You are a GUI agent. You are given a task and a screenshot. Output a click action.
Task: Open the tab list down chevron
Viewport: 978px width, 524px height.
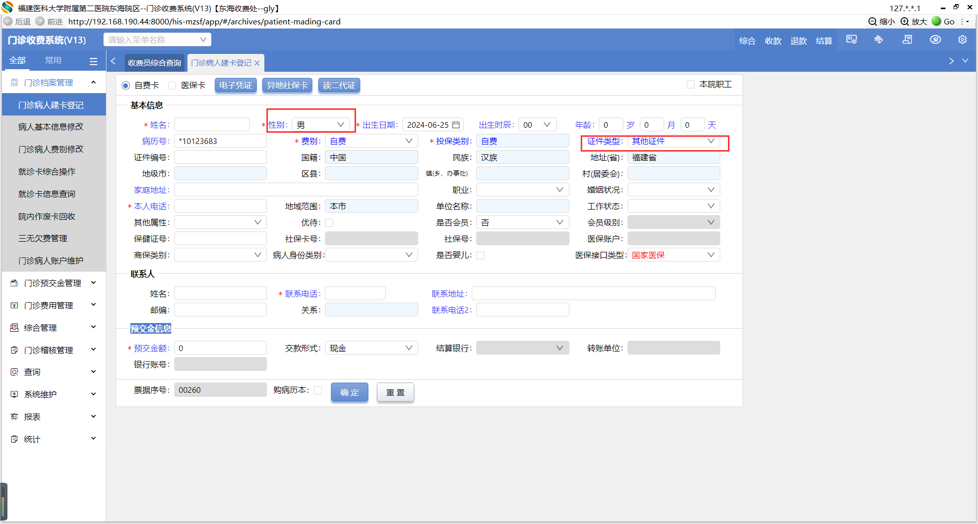(965, 61)
